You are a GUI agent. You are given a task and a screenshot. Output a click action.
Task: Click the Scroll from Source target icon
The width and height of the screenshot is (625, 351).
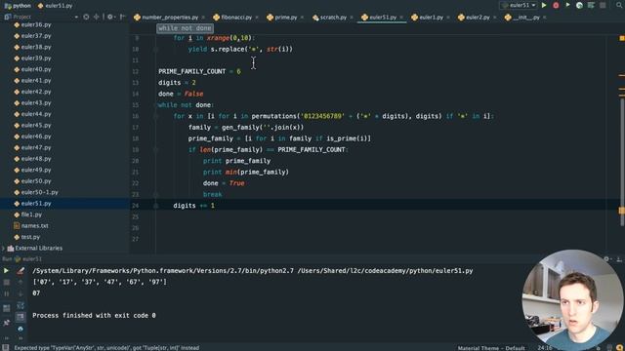pos(86,17)
